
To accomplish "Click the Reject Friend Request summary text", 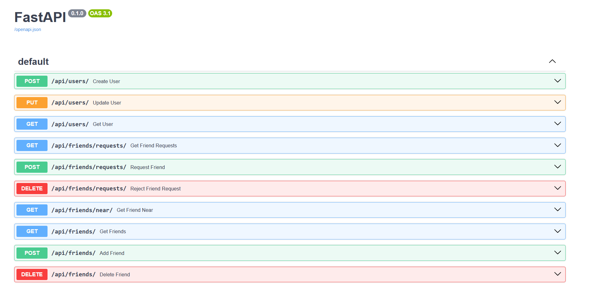I will 156,189.
